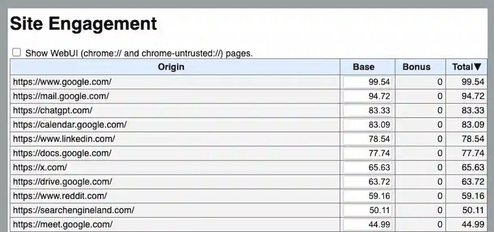This screenshot has width=494, height=232.
Task: Select the https://chatgpt.com/ origin cell
Action: [53, 111]
